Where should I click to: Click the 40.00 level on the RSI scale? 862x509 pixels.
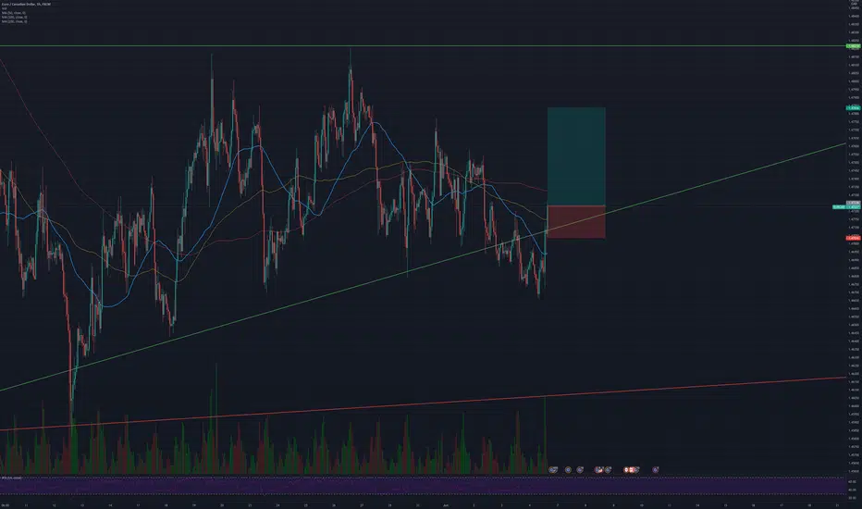pos(852,490)
